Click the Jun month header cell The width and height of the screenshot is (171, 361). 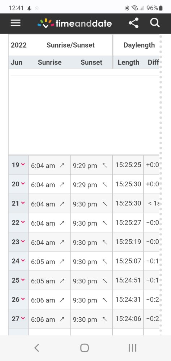tap(17, 62)
